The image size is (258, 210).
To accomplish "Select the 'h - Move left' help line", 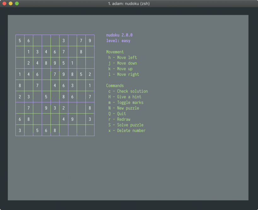I will (123, 58).
